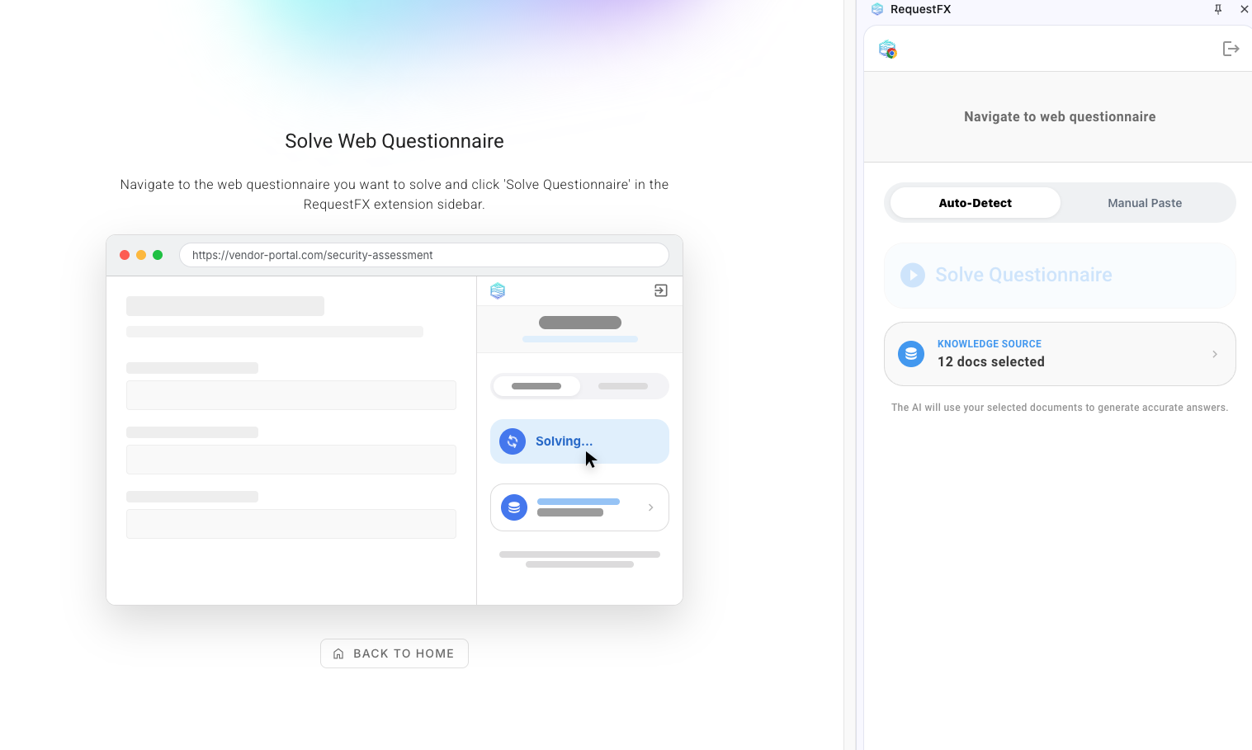Image resolution: width=1252 pixels, height=750 pixels.
Task: Click the spinning sync icon beside Solving...
Action: pos(513,441)
